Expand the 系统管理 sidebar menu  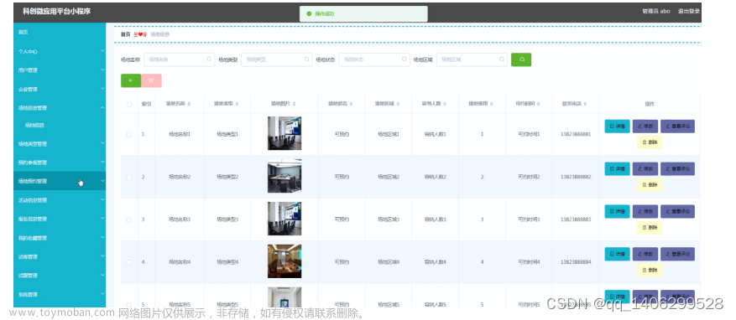60,295
